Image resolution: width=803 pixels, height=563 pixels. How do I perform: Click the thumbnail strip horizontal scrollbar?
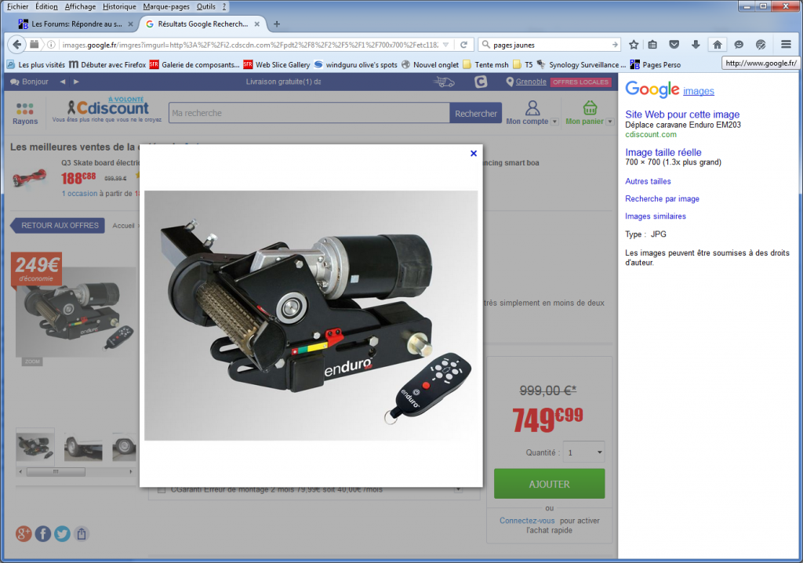[x=55, y=472]
